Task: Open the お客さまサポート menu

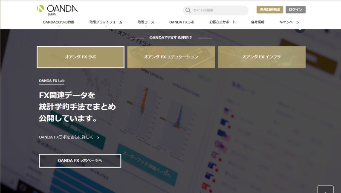Action: pos(223,22)
